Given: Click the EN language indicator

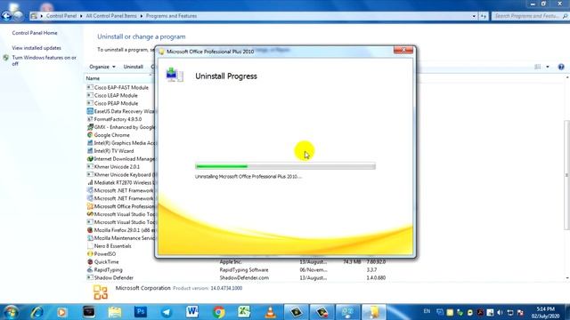Looking at the screenshot, I should click(x=427, y=311).
